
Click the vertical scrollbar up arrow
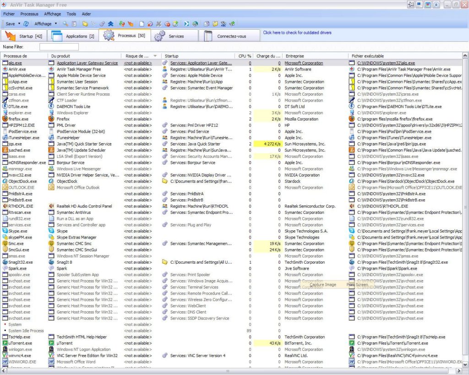coord(465,55)
